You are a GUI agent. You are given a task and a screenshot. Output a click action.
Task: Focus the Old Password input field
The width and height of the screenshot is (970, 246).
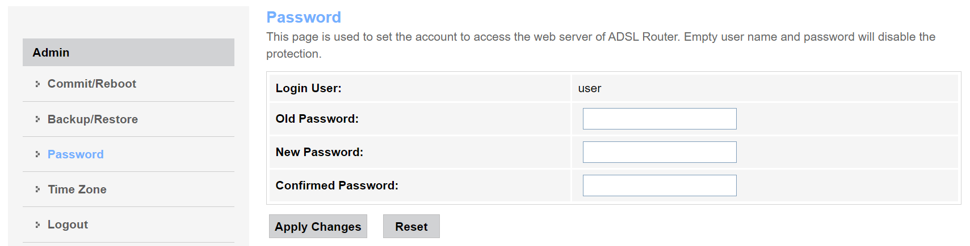coord(659,119)
